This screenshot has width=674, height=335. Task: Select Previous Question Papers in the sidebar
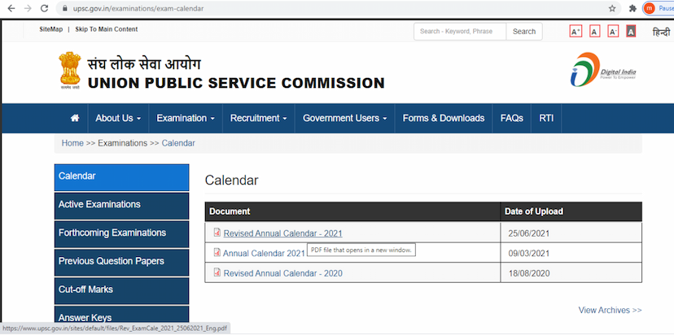(121, 263)
